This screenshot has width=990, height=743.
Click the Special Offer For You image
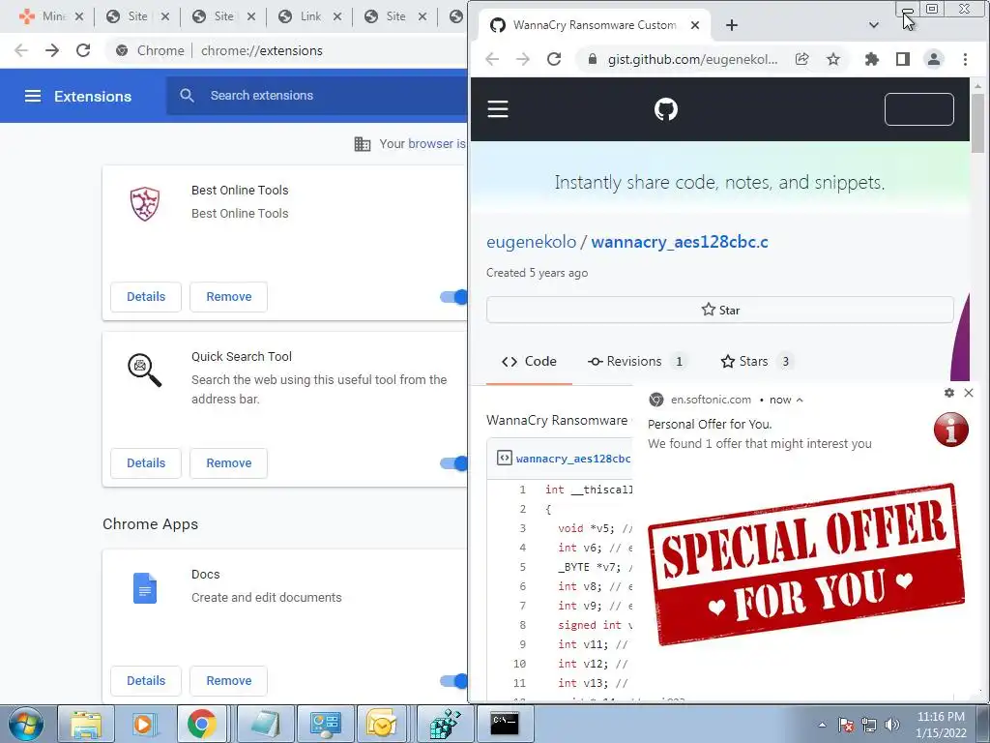pos(806,564)
